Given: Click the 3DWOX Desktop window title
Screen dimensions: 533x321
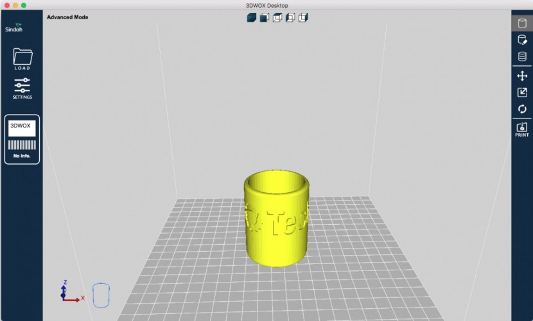Looking at the screenshot, I should click(x=267, y=5).
